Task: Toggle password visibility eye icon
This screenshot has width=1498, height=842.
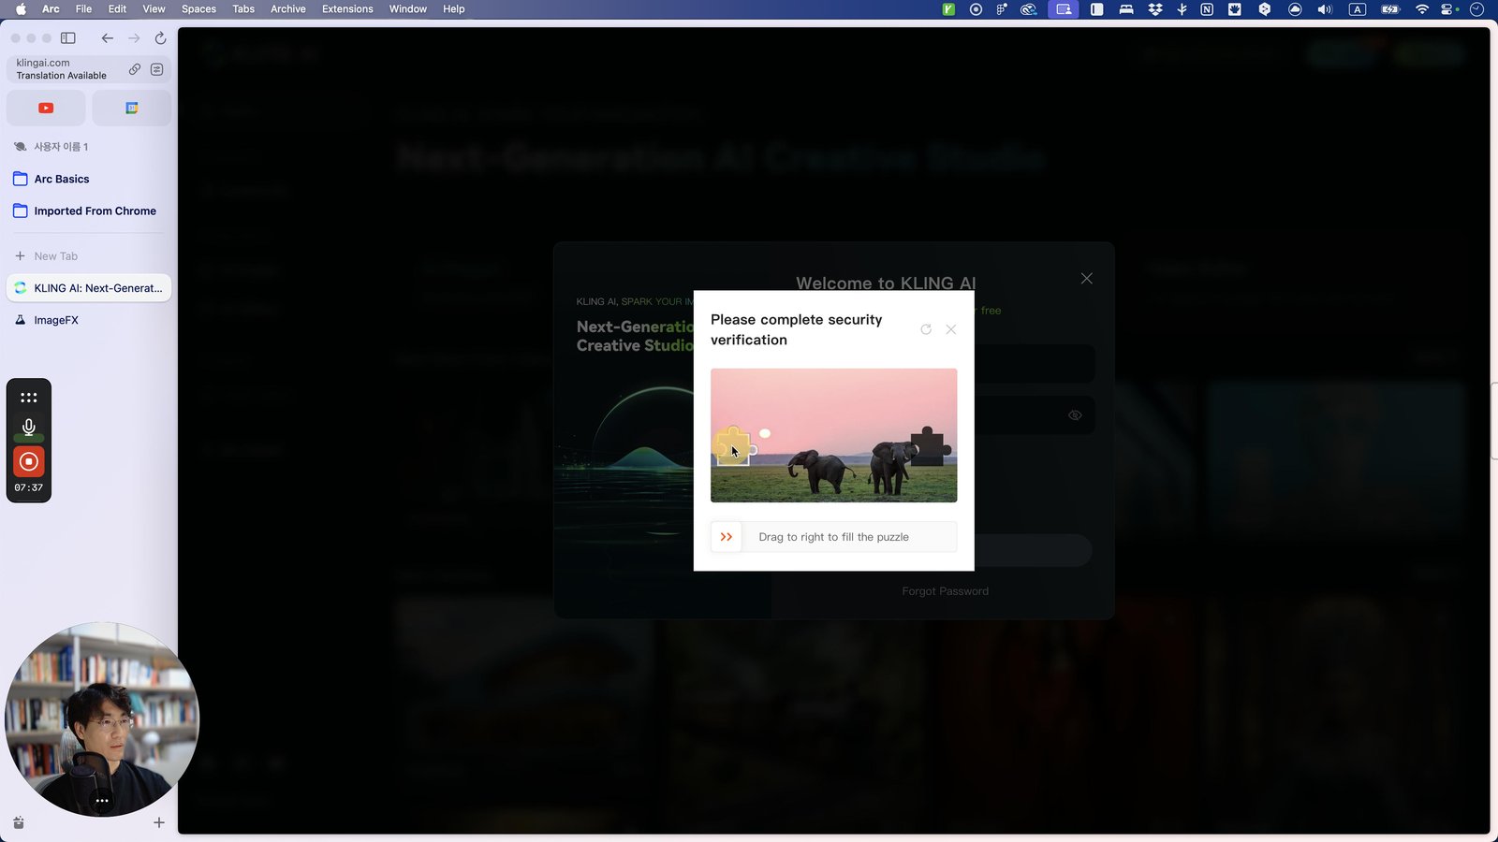Action: tap(1075, 415)
